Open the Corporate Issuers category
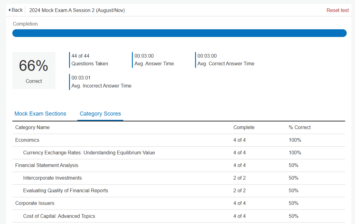The width and height of the screenshot is (355, 224). [x=179, y=203]
